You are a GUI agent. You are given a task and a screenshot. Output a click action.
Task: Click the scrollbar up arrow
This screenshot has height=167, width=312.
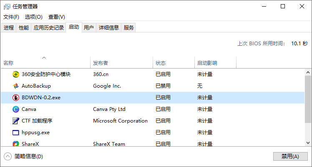click(x=308, y=72)
